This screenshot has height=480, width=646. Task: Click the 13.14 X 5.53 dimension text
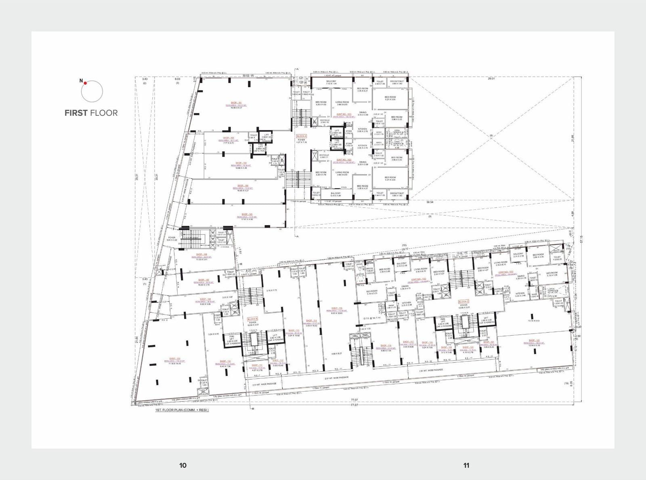click(534, 321)
